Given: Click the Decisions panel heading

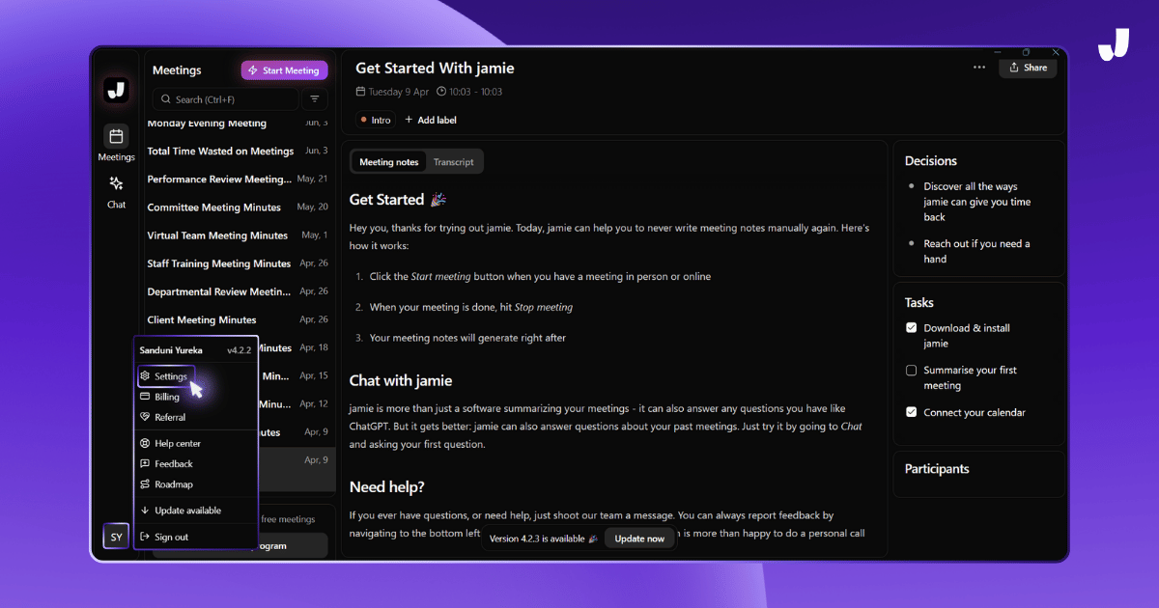Looking at the screenshot, I should coord(931,161).
